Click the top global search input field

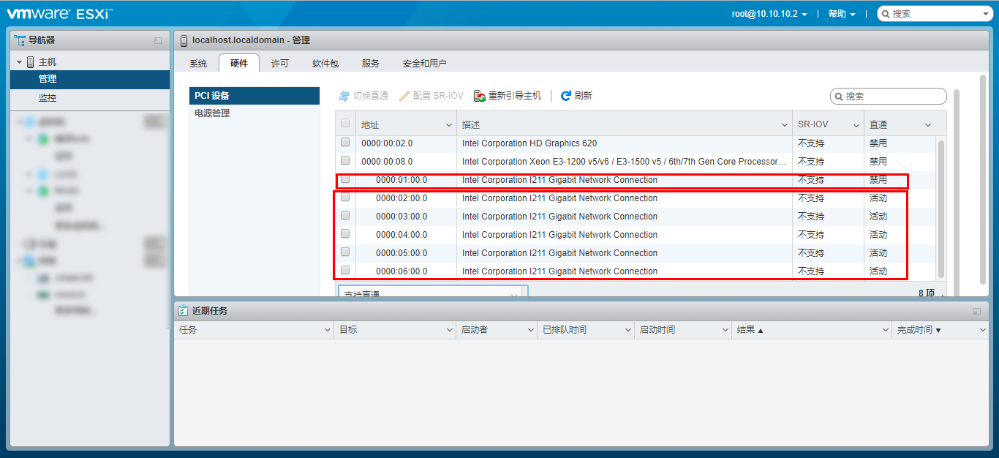coord(935,14)
